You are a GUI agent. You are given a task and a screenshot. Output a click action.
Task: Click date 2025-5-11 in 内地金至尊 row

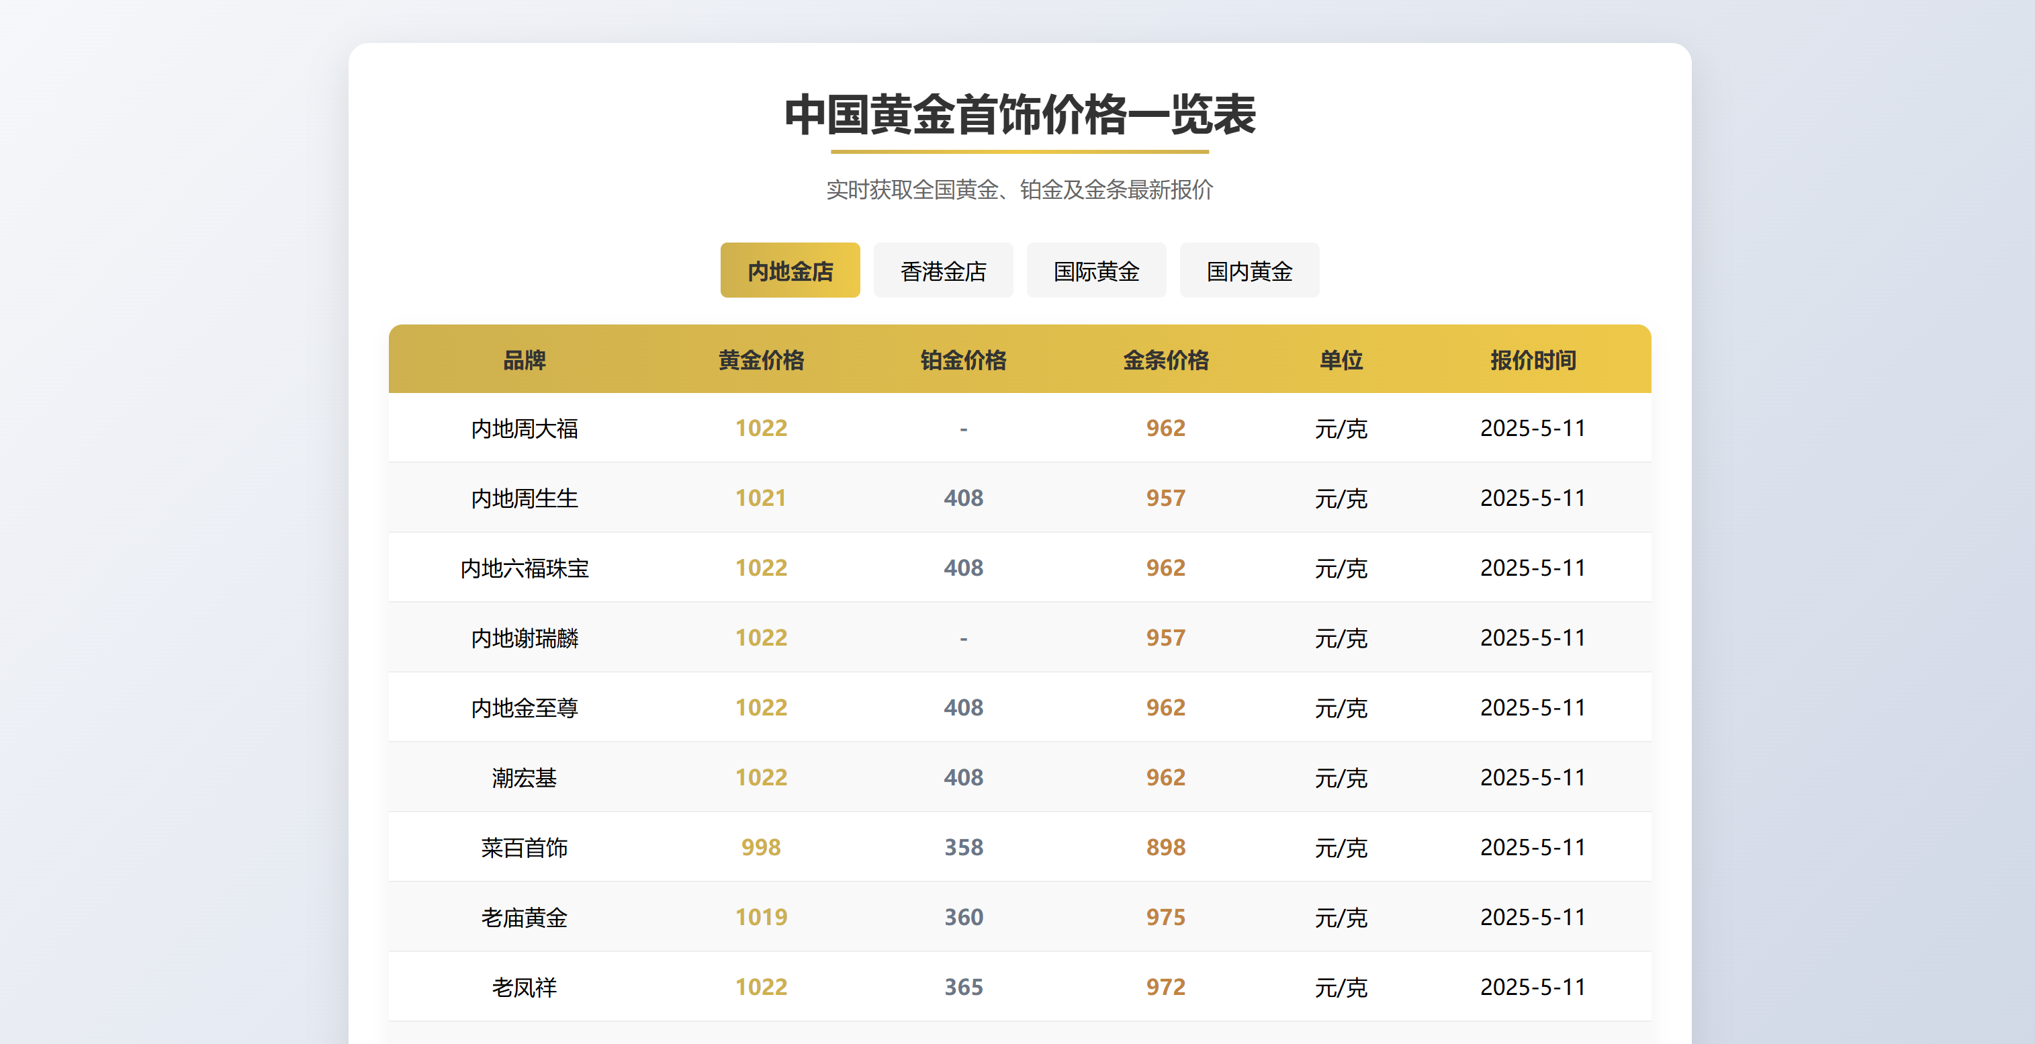click(x=1533, y=707)
